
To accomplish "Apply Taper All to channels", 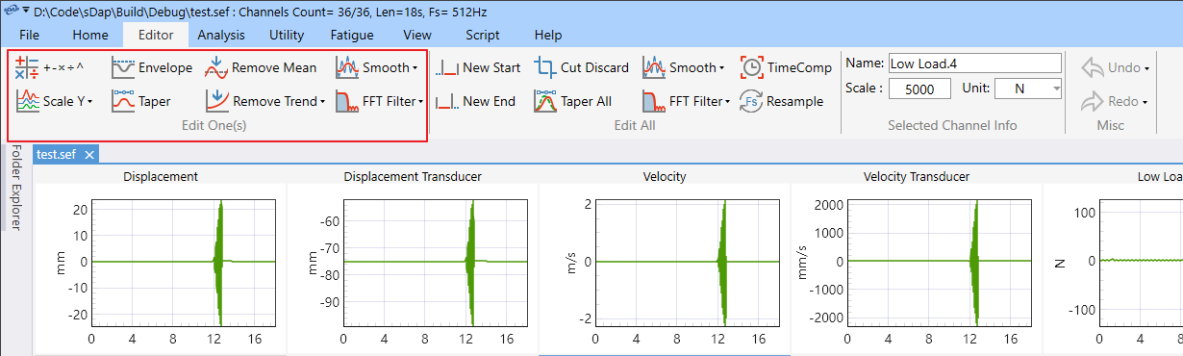I will [x=573, y=101].
